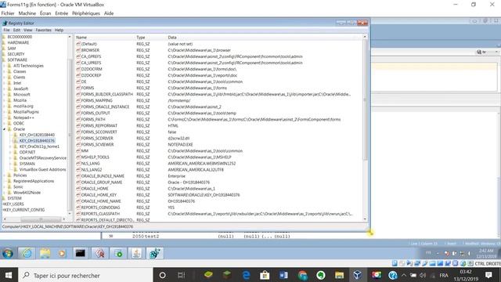This screenshot has height=282, width=501.
Task: Click the values list vertical scrollbar thumb
Action: [365, 99]
